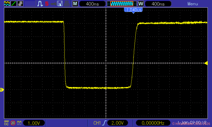Click the gray persistence display icon
The width and height of the screenshot is (212, 127).
pos(20,4)
